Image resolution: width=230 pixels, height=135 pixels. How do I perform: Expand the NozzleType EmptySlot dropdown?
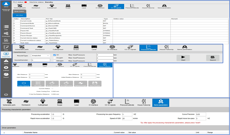(41, 56)
